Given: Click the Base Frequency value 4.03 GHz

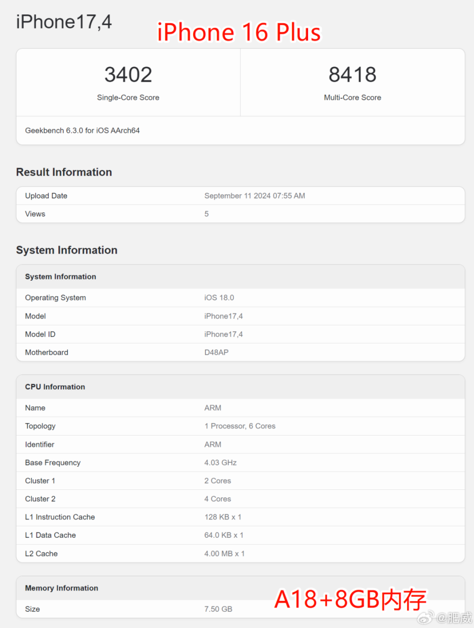Looking at the screenshot, I should coord(220,463).
